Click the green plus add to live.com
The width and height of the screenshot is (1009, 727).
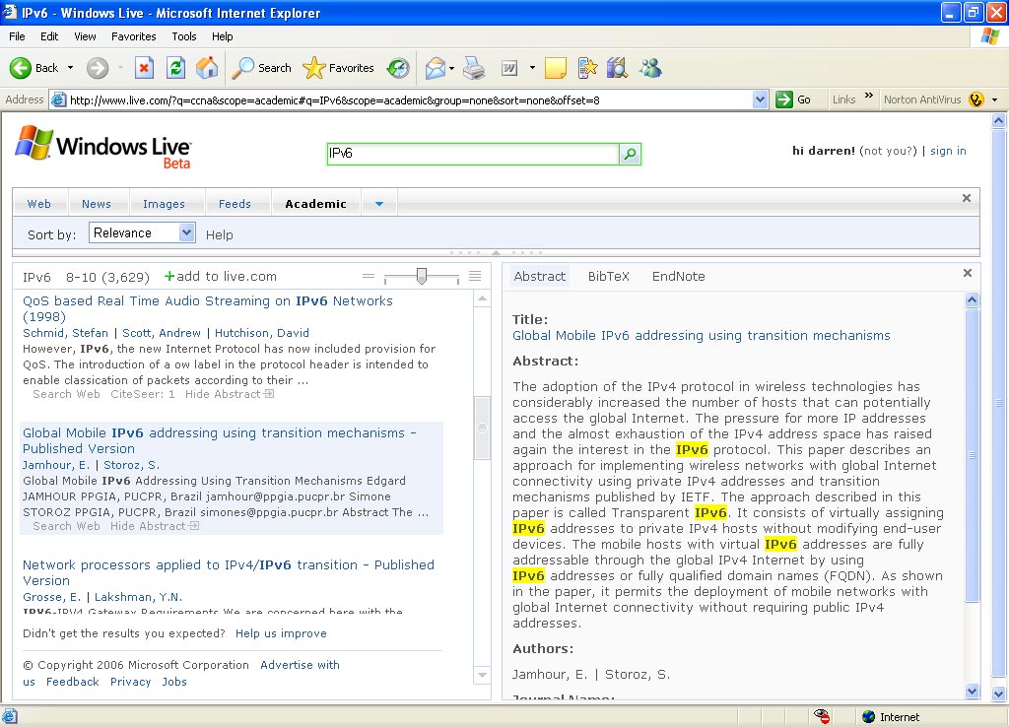(169, 277)
